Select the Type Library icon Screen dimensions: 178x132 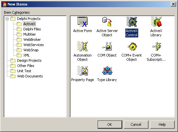(107, 71)
